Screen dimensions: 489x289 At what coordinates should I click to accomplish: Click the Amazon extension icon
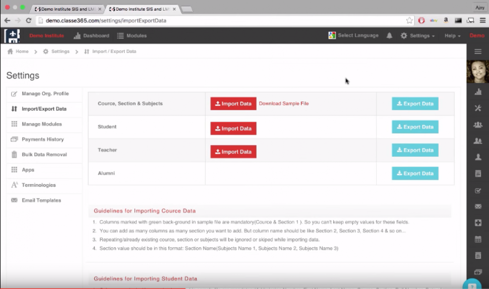[x=446, y=21]
